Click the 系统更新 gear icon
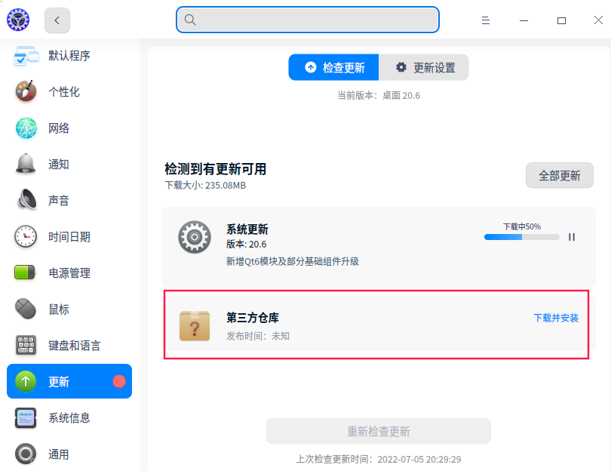 [195, 237]
